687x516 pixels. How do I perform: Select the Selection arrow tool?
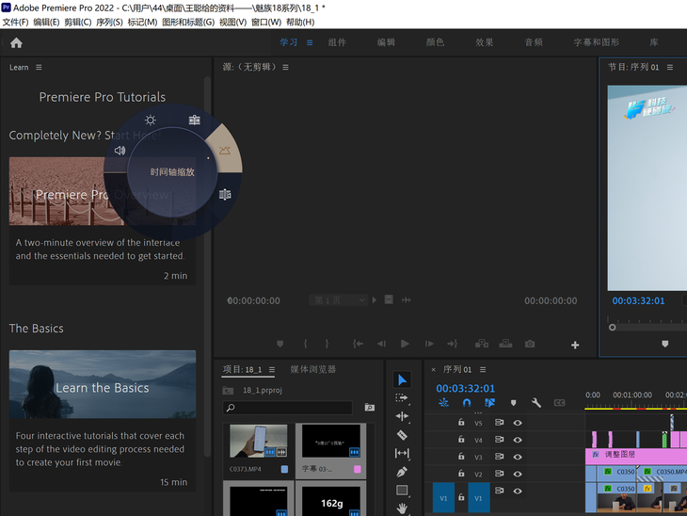click(x=402, y=379)
